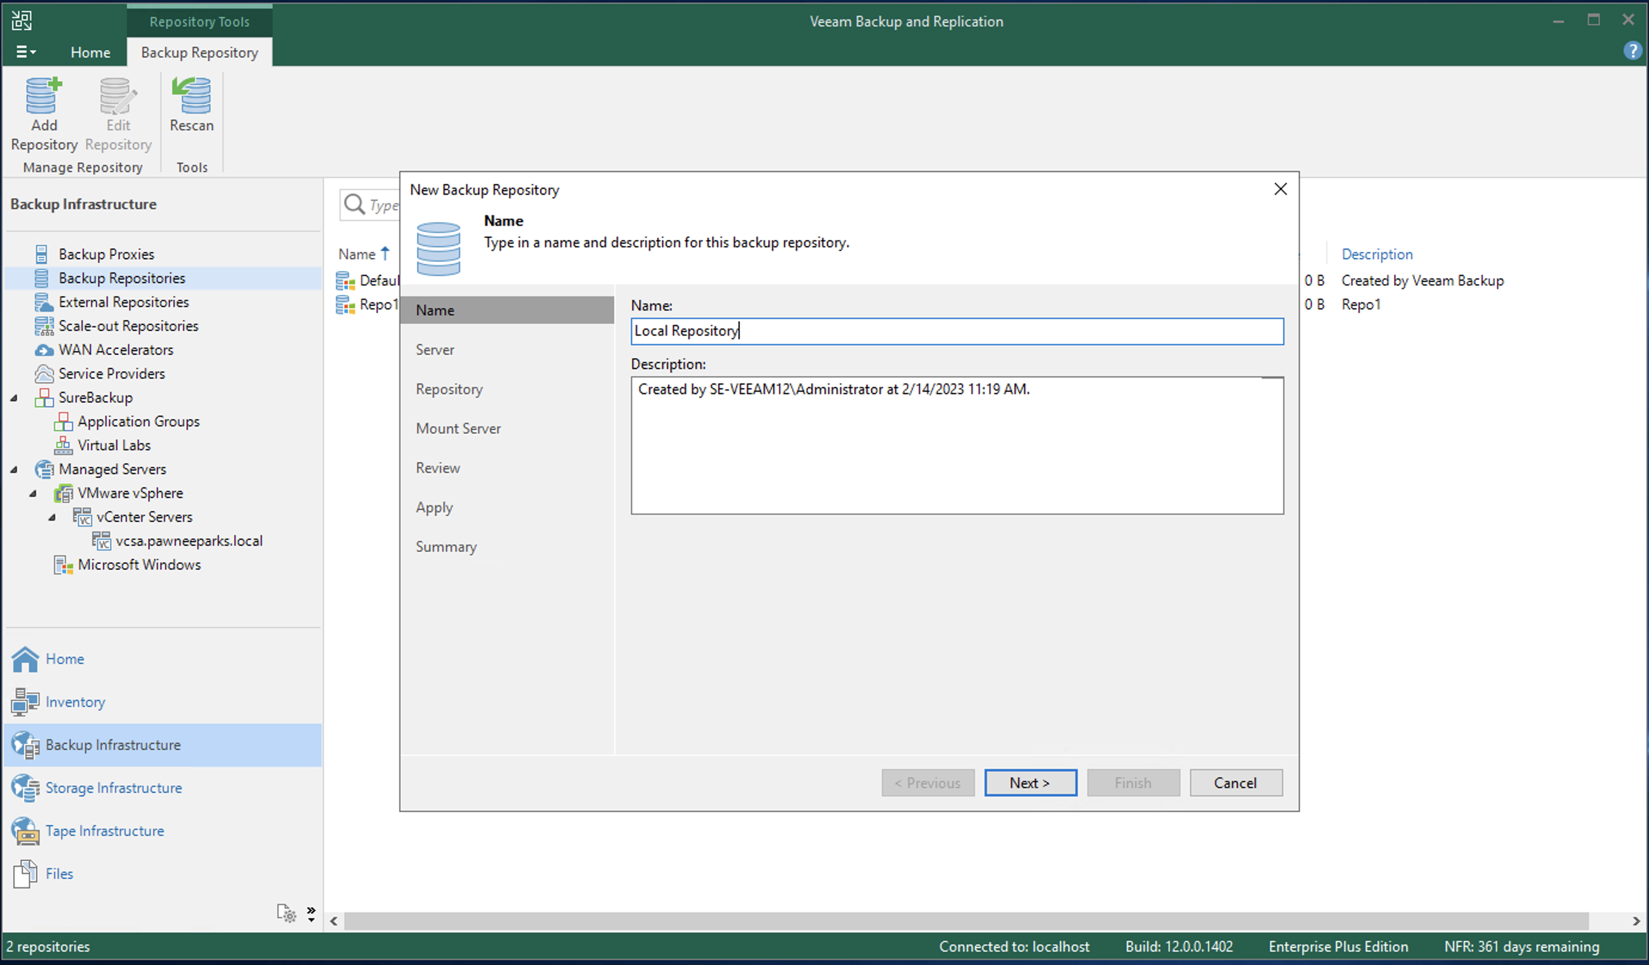Click the Veeam application logo icon
Image resolution: width=1649 pixels, height=965 pixels.
(22, 20)
